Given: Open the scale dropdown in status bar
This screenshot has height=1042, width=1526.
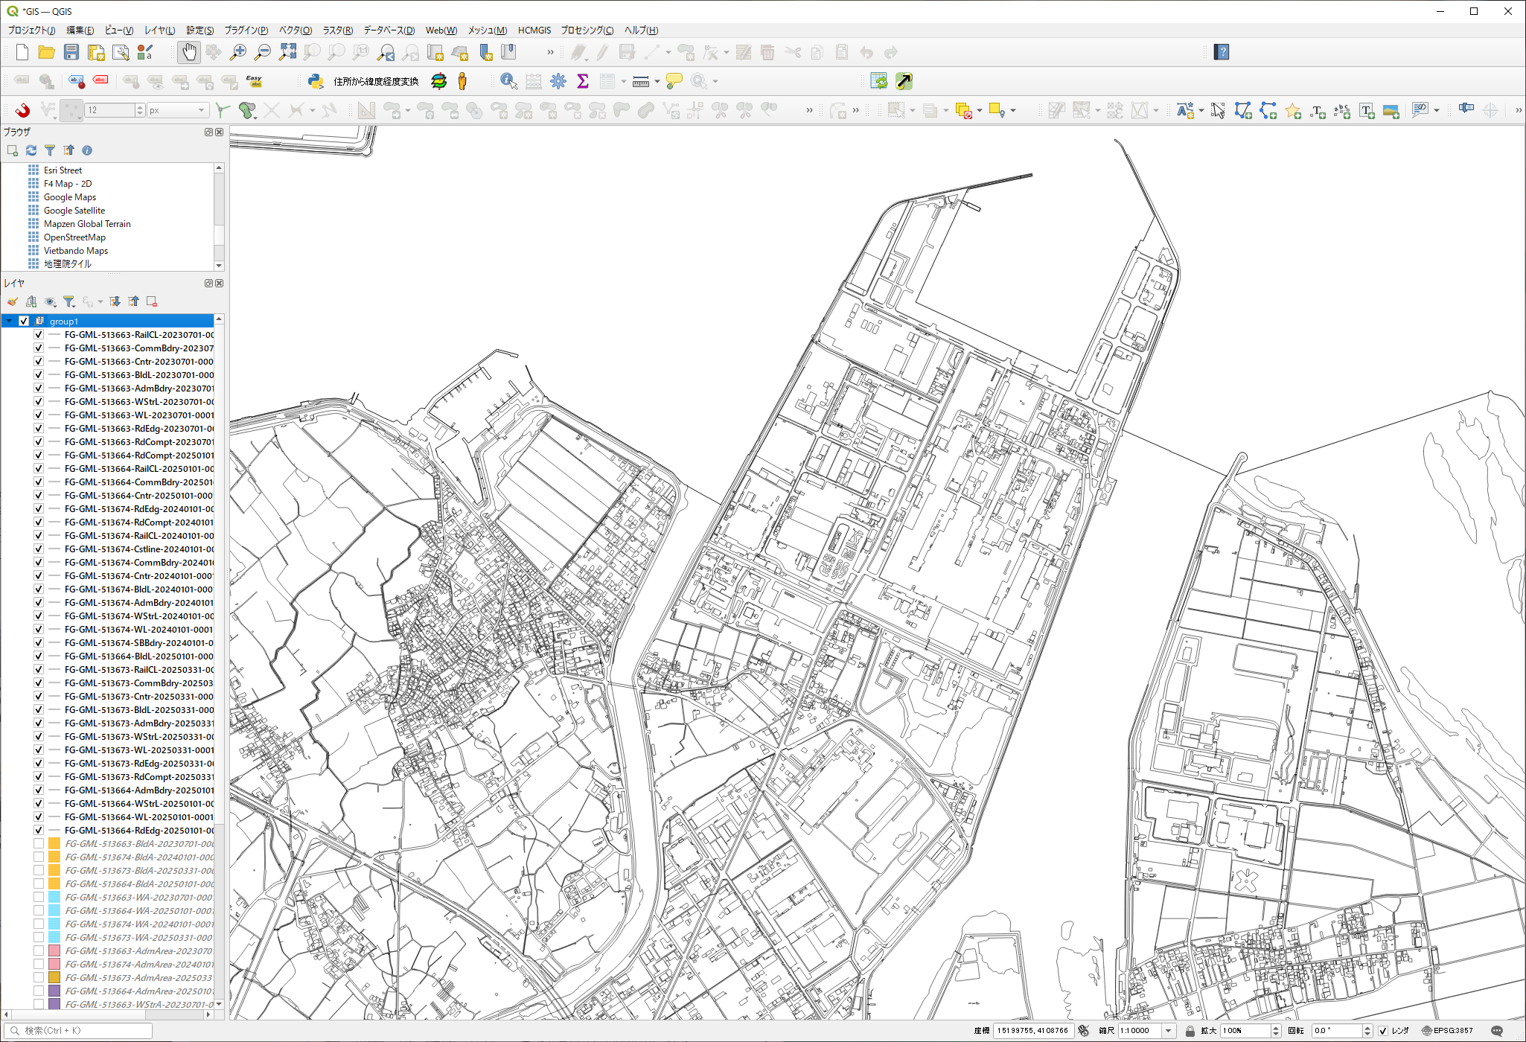Looking at the screenshot, I should point(1168,1031).
